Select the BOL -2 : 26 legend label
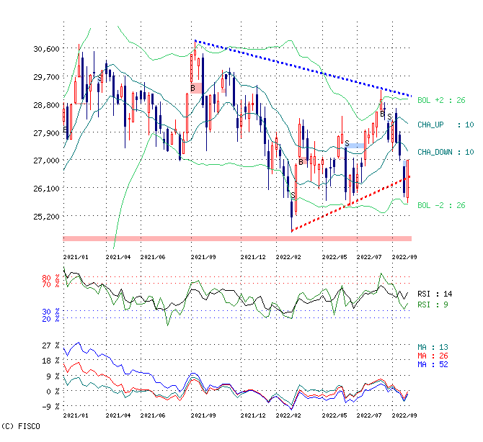The image size is (483, 442). [441, 205]
